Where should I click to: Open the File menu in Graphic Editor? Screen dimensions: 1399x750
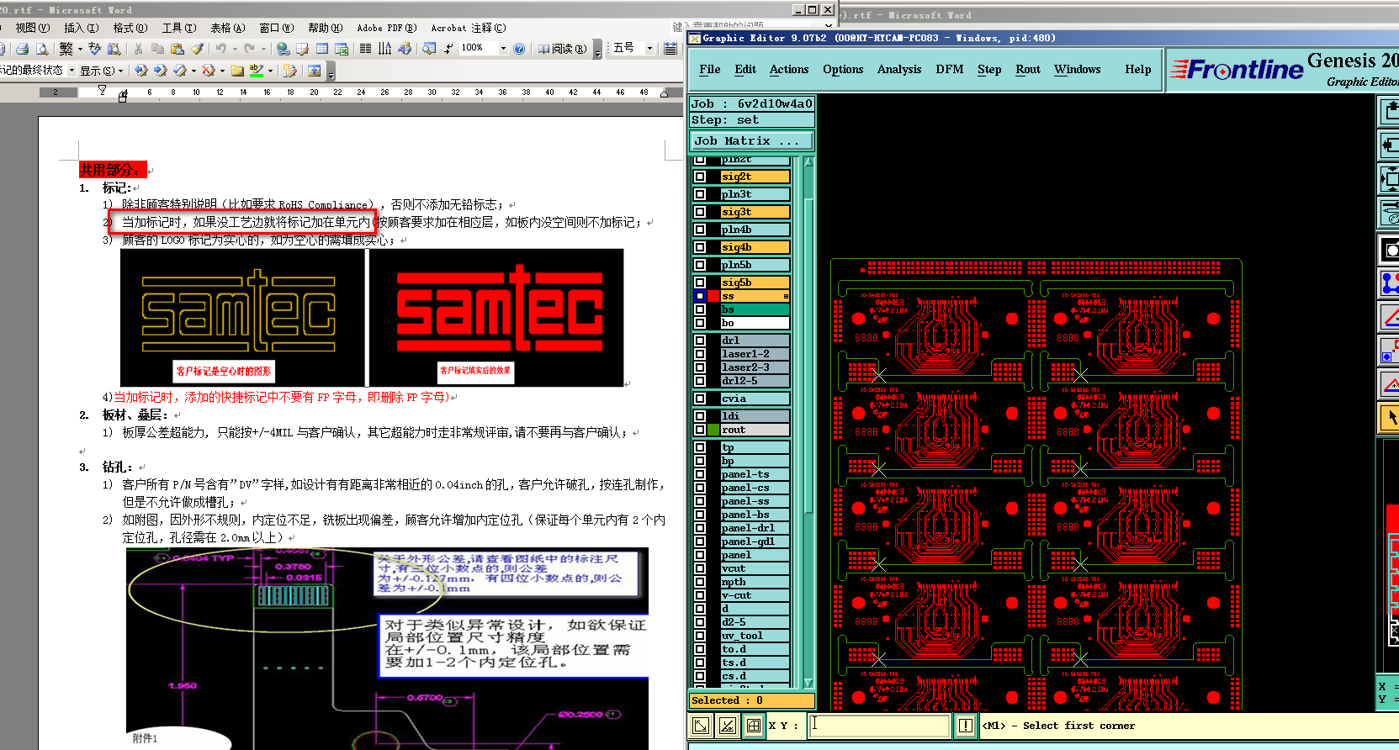[x=710, y=70]
